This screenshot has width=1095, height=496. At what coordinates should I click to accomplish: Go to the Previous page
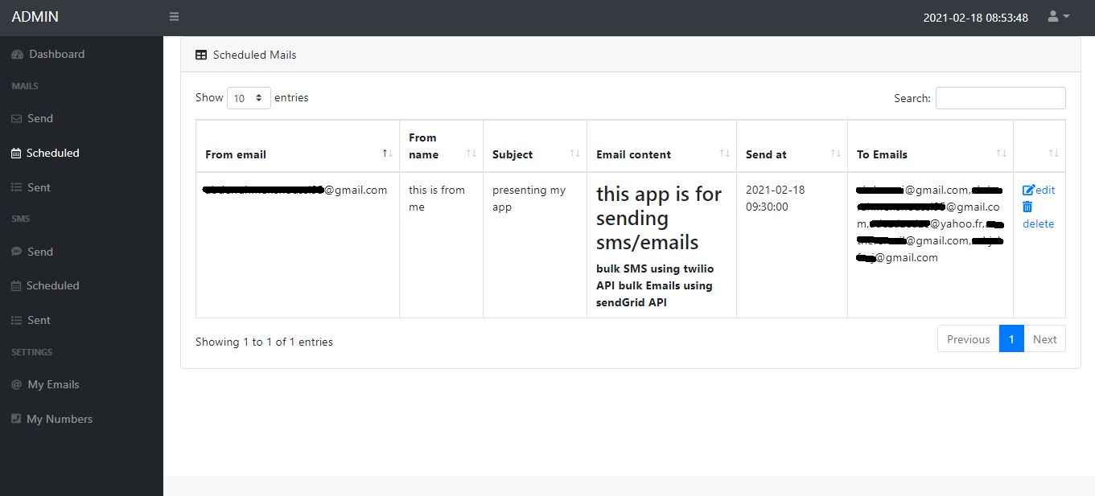[x=968, y=339]
